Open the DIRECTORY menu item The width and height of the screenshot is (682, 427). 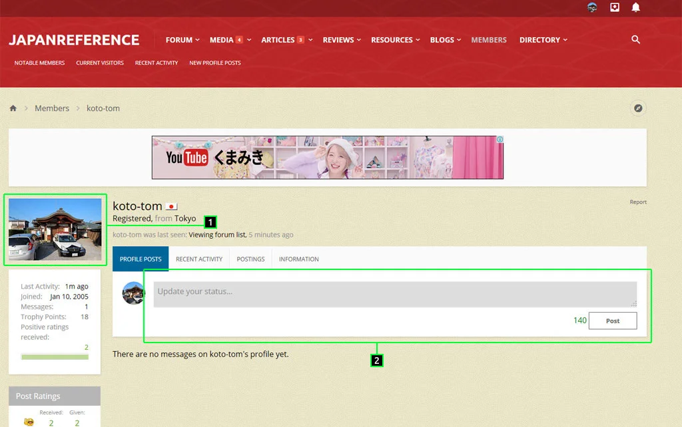pos(539,40)
